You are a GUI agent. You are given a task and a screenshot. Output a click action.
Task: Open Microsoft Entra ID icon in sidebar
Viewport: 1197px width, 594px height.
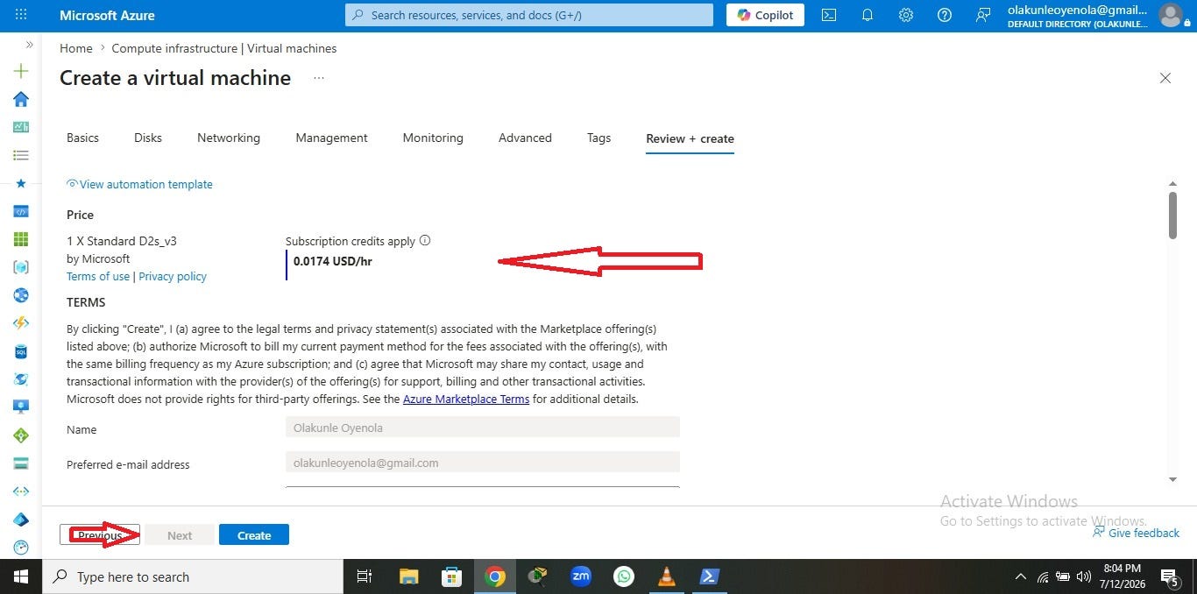21,520
